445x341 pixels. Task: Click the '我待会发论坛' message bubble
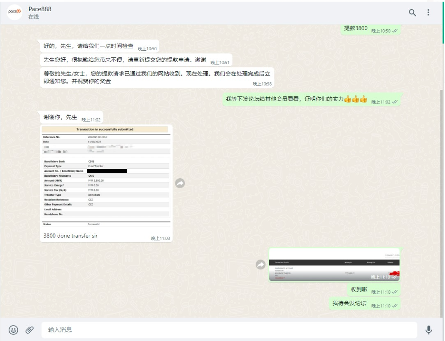pos(350,304)
